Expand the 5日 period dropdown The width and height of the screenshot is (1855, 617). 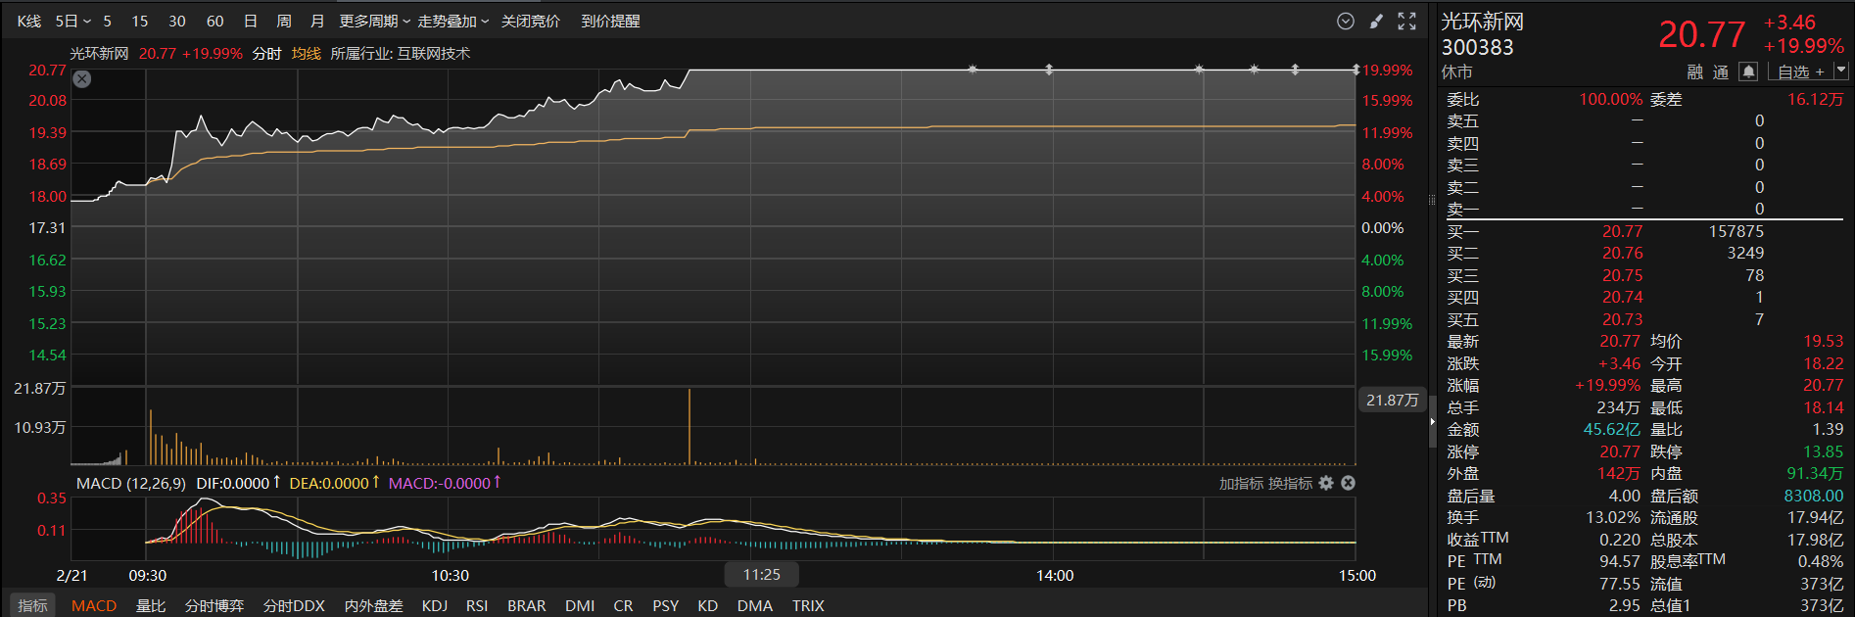72,21
